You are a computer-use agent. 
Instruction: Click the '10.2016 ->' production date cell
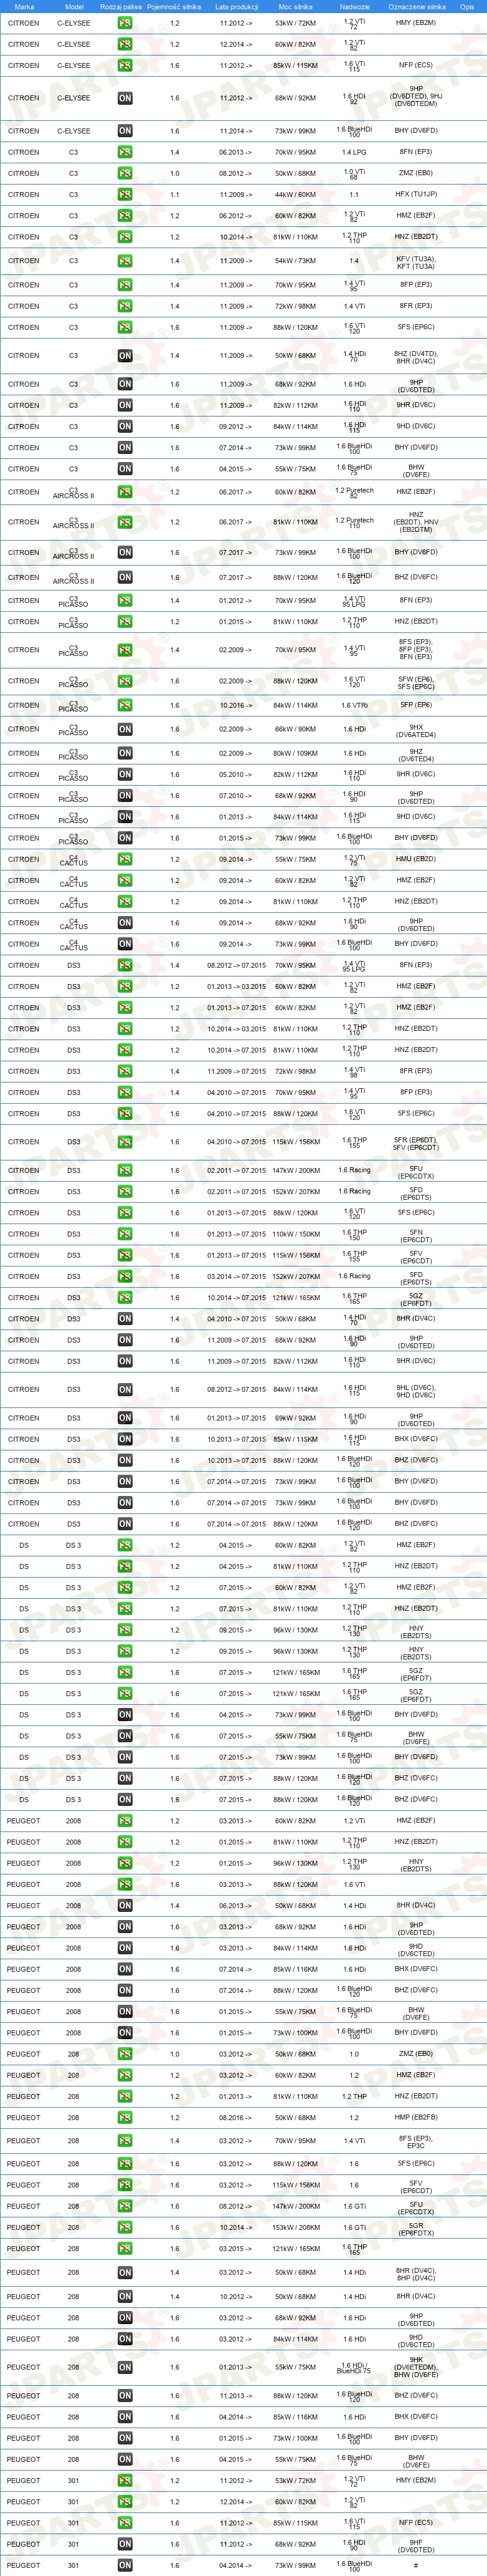pyautogui.click(x=237, y=705)
